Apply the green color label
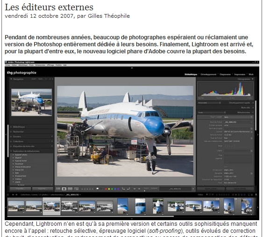Viewport: 263px width, 237px height. click(x=112, y=189)
